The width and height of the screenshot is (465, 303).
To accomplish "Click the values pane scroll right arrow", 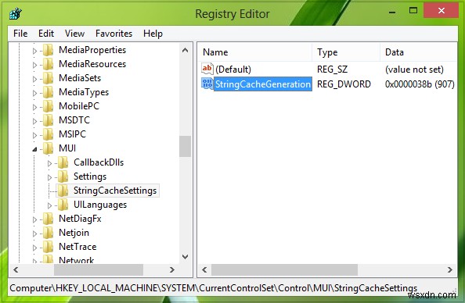I will click(x=450, y=269).
